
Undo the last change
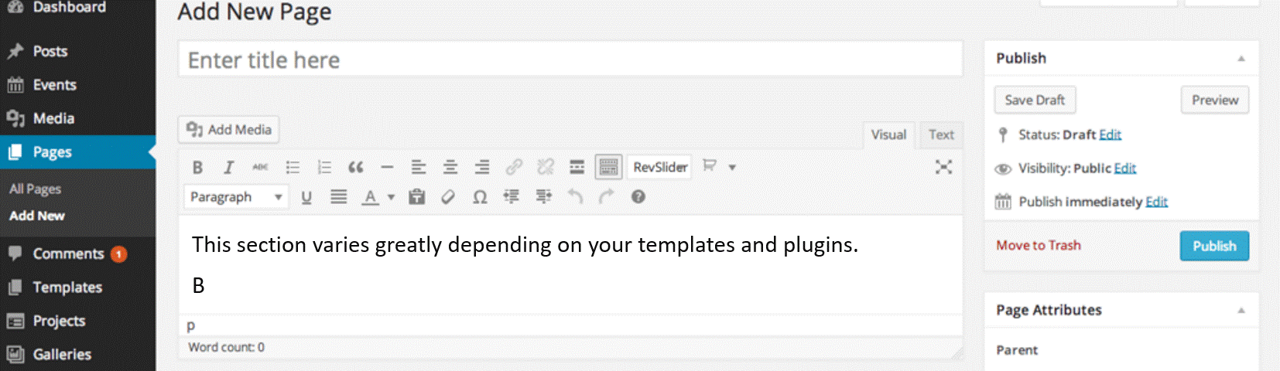(575, 197)
